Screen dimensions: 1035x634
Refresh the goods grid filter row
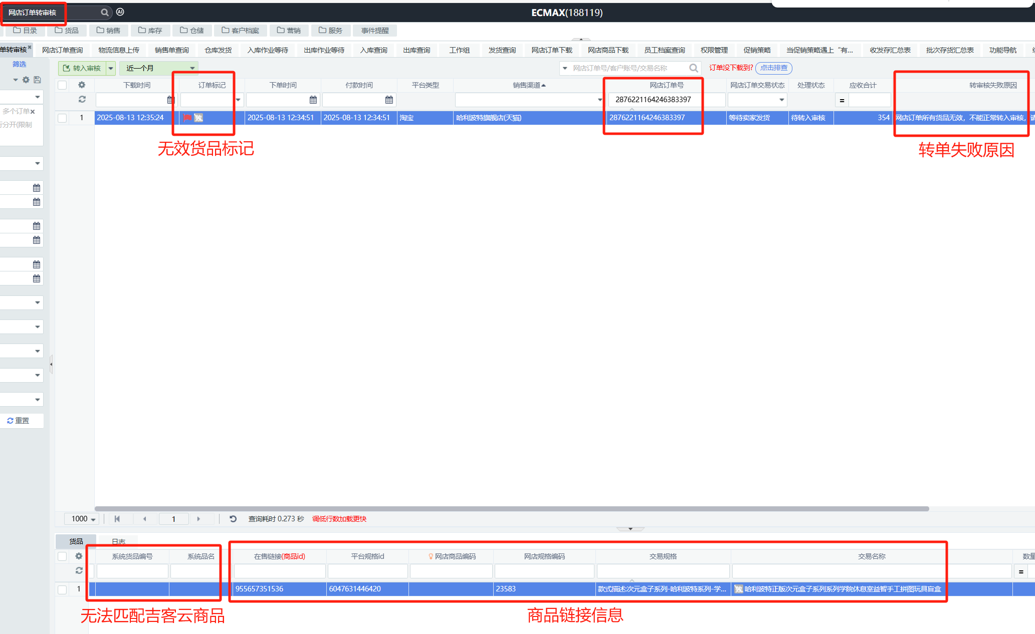[x=79, y=570]
